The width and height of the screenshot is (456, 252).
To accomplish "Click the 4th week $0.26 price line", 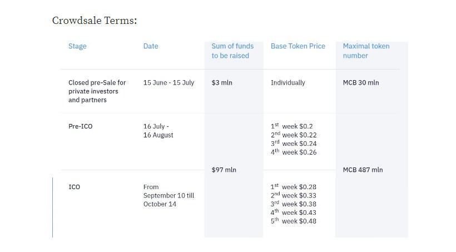I will [294, 152].
